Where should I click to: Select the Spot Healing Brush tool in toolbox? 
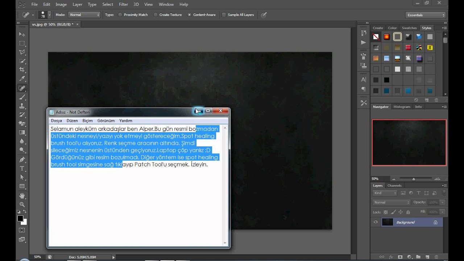(22, 88)
